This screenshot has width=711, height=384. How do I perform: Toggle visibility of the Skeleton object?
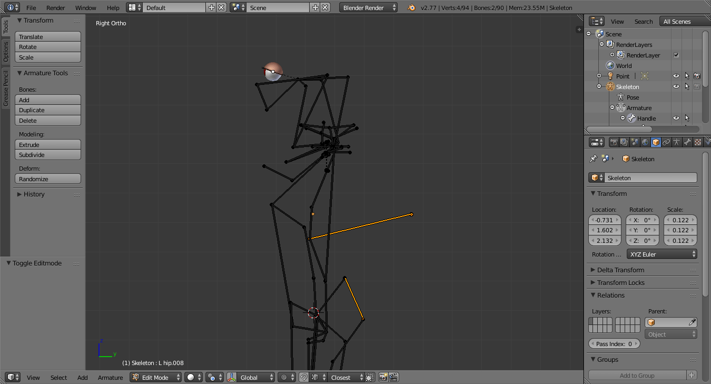676,86
